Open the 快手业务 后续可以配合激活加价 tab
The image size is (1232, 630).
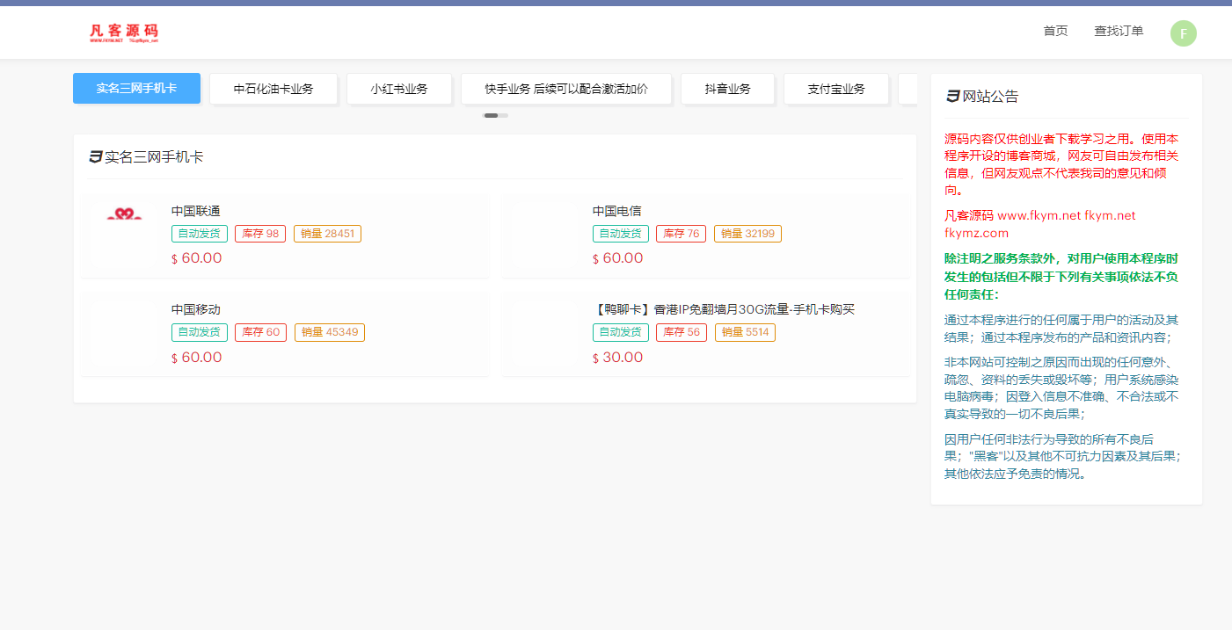tap(566, 89)
